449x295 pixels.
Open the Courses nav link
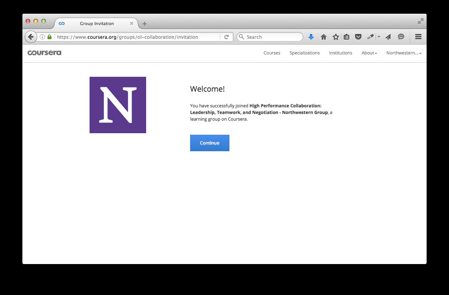(x=272, y=53)
